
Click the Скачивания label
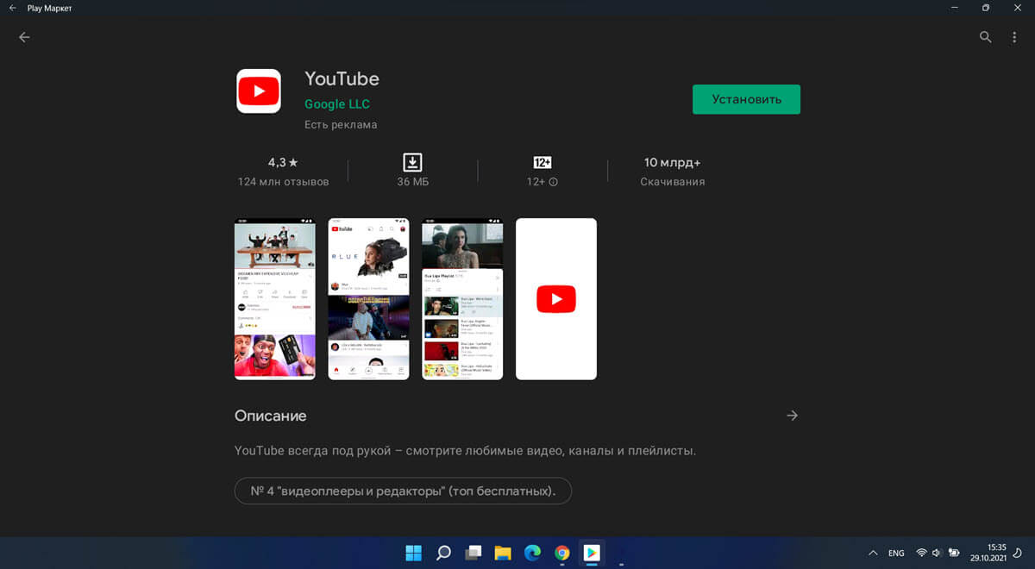pos(673,182)
